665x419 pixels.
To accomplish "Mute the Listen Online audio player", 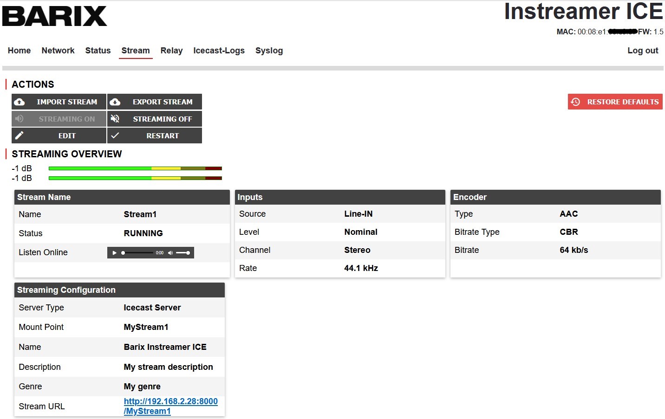I will tap(170, 253).
